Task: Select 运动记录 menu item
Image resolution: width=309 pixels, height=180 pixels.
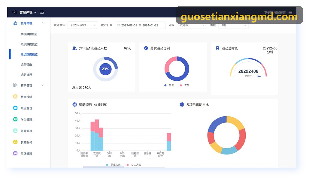Action: pos(26,64)
